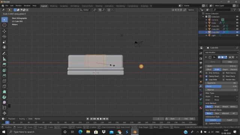Adjust the bevel Profile slider
This screenshot has width=240, height=135.
(221, 86)
